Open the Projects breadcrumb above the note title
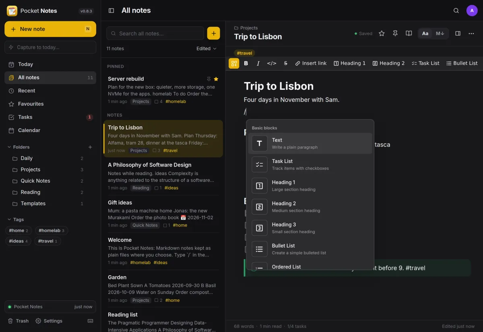The width and height of the screenshot is (483, 332). click(x=246, y=28)
